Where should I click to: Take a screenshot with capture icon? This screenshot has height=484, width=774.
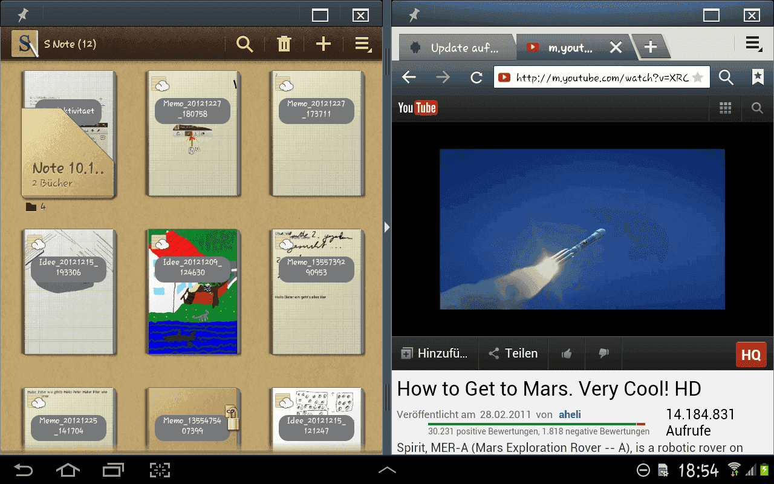tap(160, 470)
